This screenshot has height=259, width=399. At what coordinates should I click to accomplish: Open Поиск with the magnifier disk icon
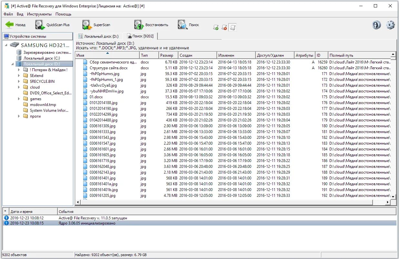(x=183, y=25)
